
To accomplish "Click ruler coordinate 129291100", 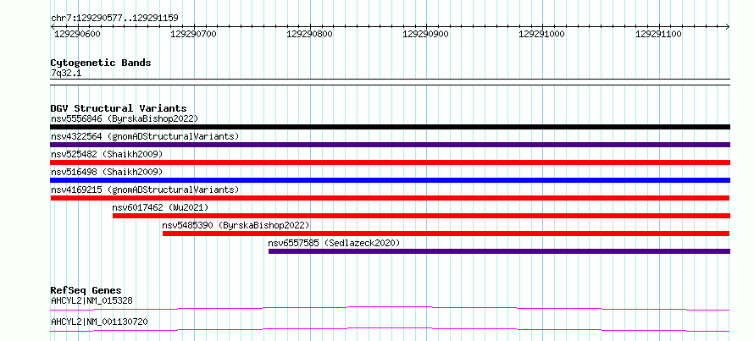I will 658,34.
